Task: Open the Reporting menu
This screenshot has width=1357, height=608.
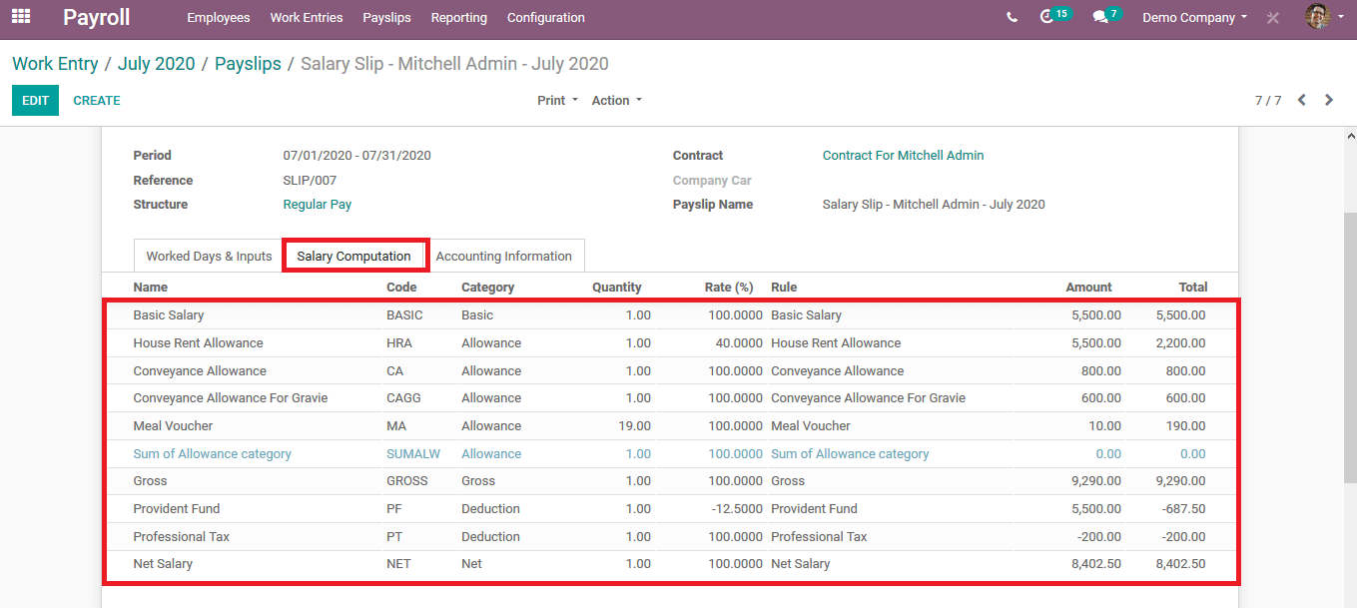Action: (459, 18)
